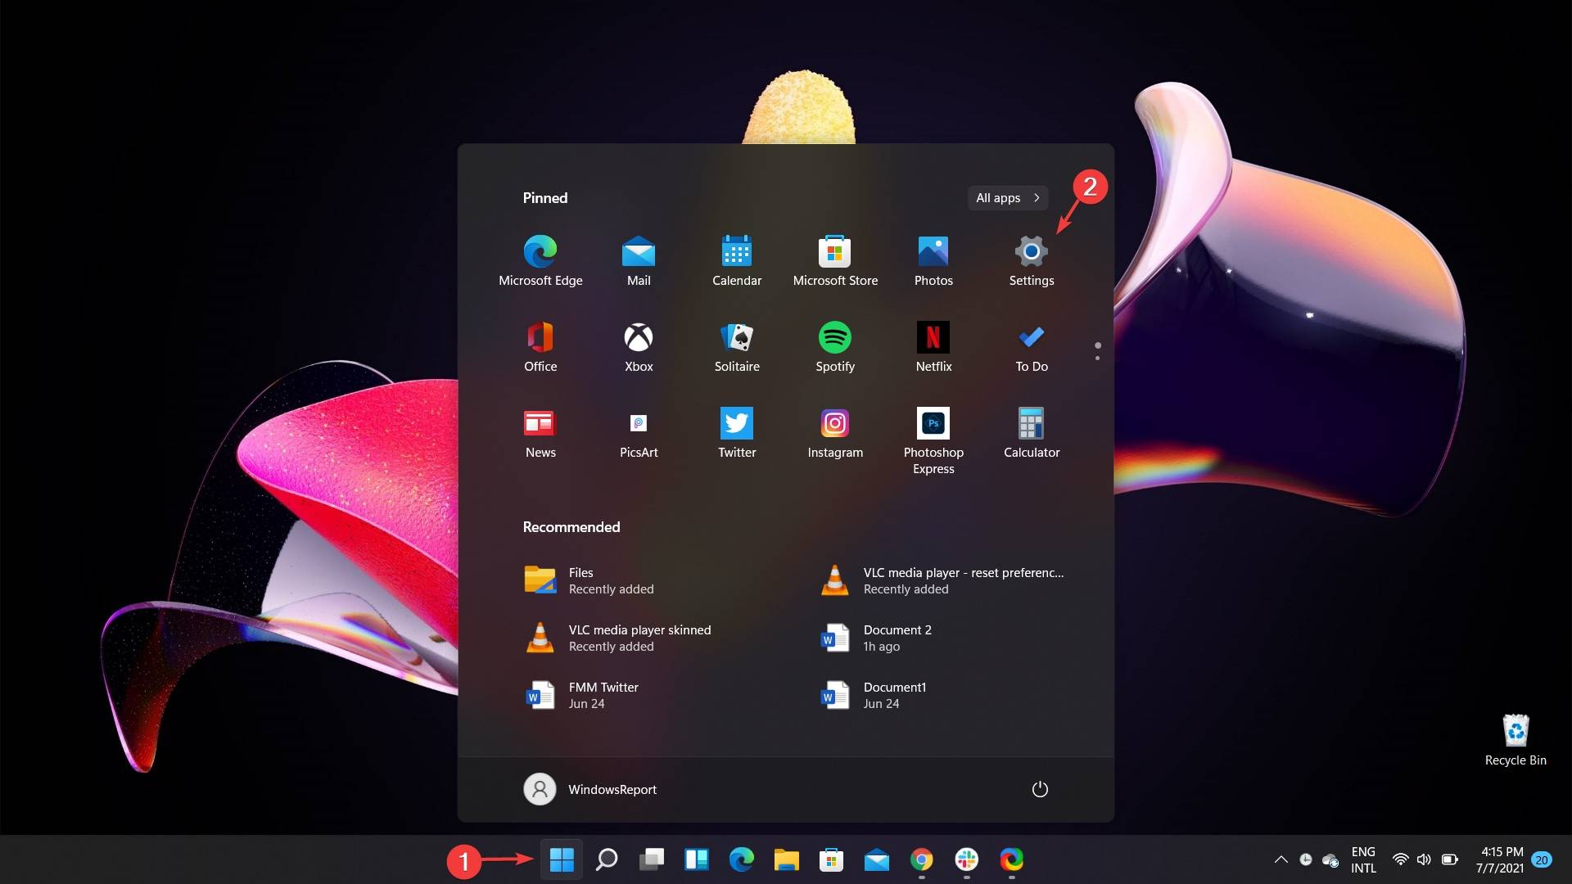Viewport: 1572px width, 884px height.
Task: Open Slack from the taskbar
Action: coord(967,859)
